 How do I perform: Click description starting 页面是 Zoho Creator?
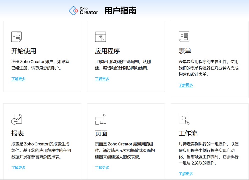(x=125, y=150)
